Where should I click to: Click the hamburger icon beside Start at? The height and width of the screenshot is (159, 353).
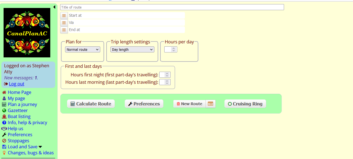coord(64,16)
